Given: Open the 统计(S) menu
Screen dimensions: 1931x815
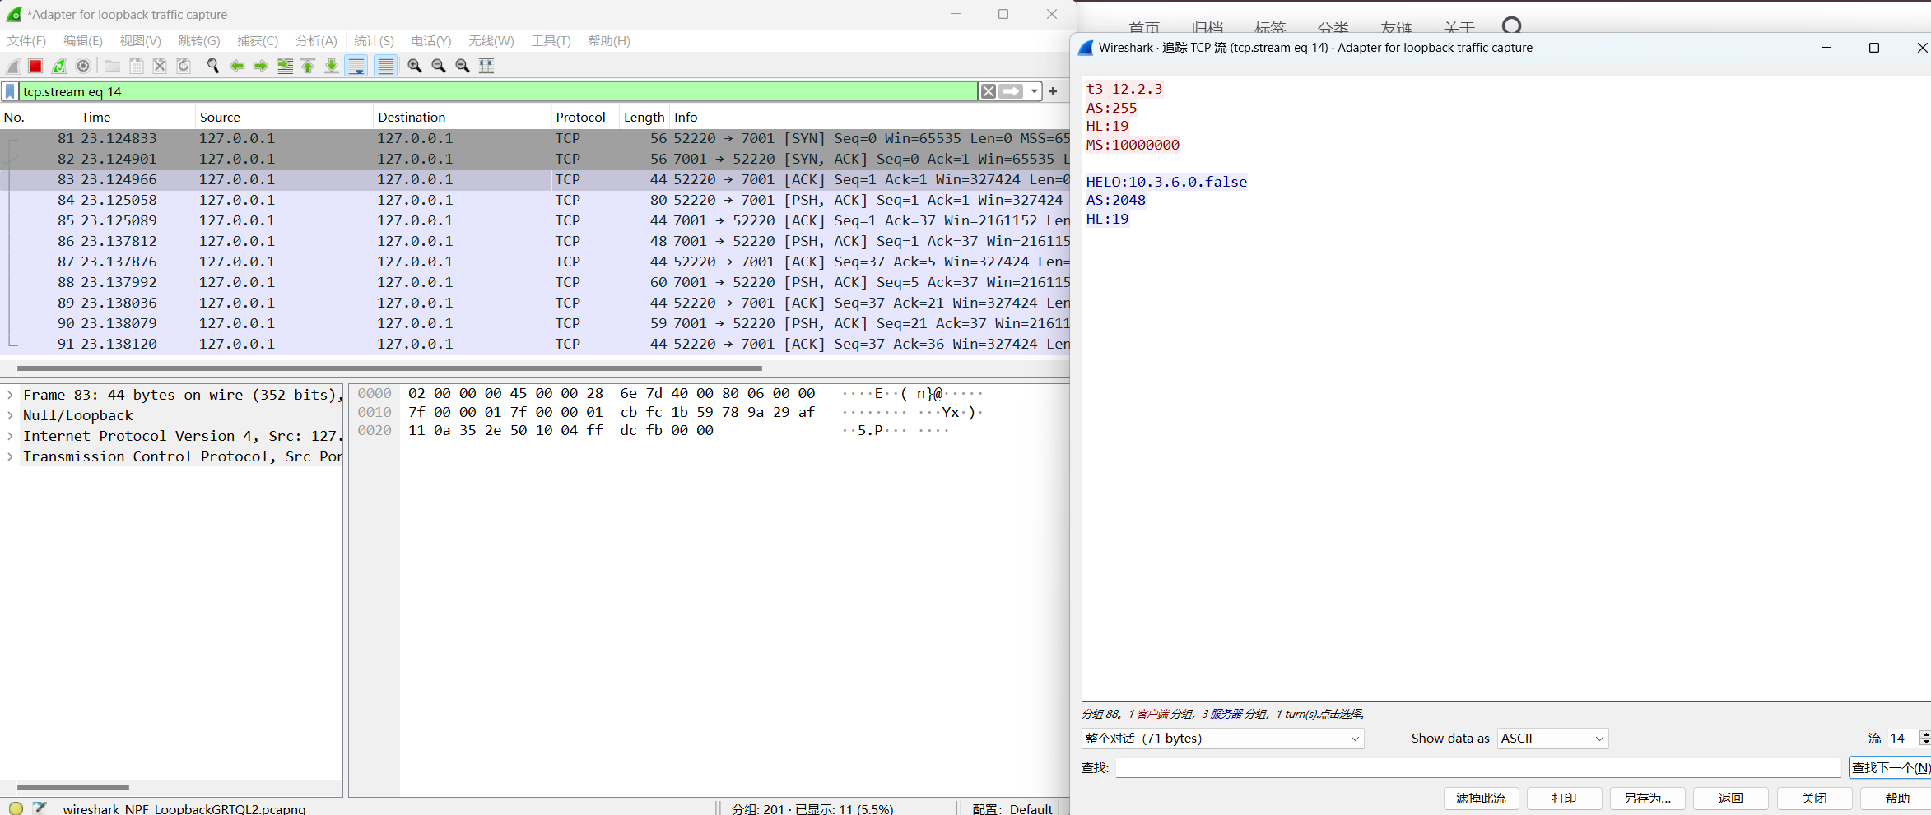Looking at the screenshot, I should pyautogui.click(x=374, y=40).
